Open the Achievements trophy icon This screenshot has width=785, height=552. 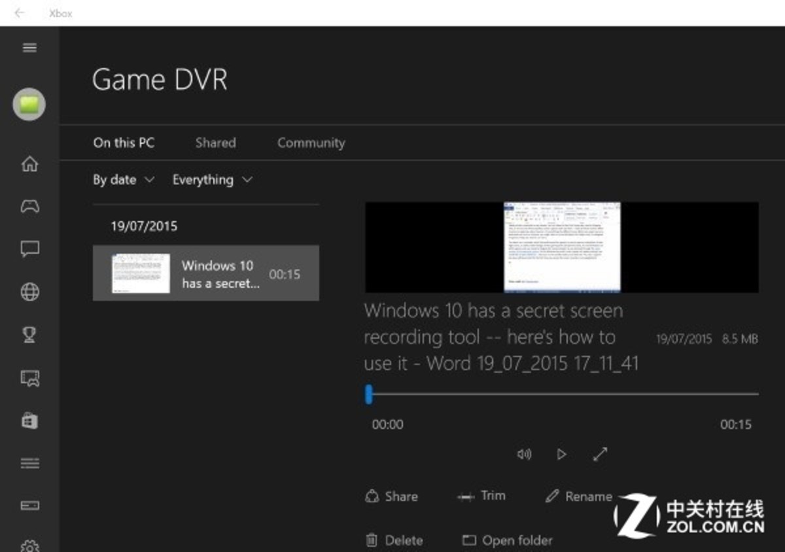tap(29, 335)
